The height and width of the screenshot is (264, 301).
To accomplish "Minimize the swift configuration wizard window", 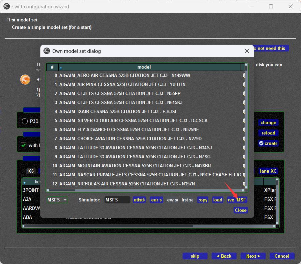I will [x=252, y=6].
